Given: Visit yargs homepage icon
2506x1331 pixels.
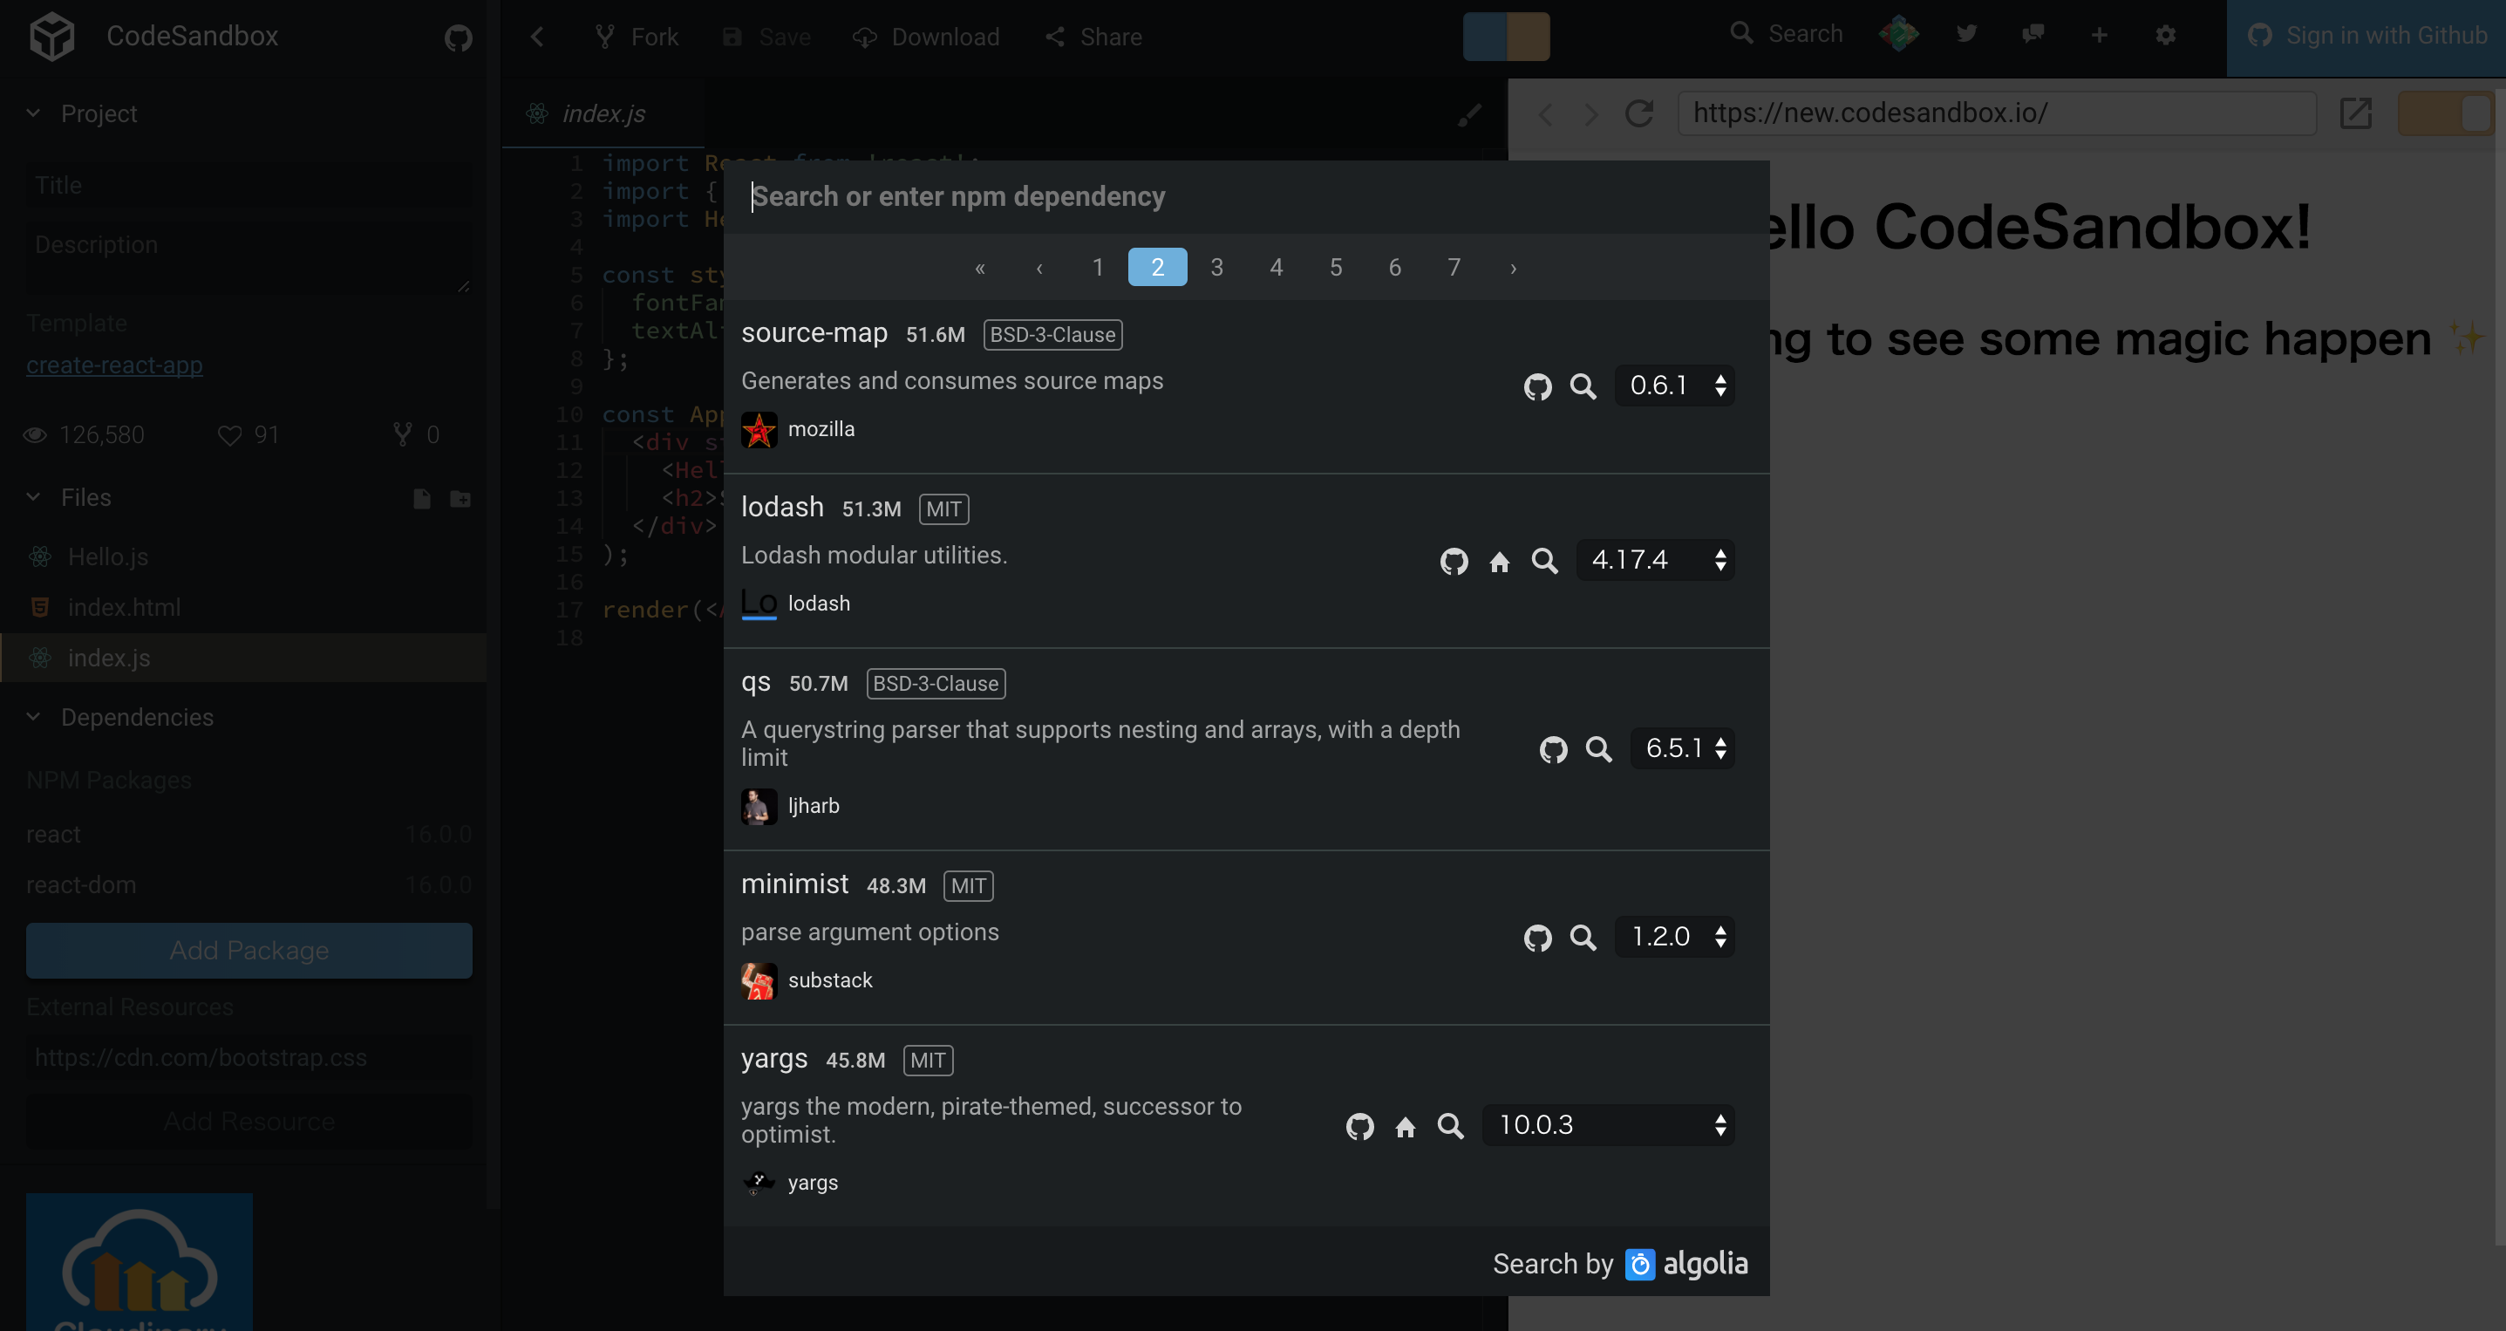Looking at the screenshot, I should coord(1405,1127).
